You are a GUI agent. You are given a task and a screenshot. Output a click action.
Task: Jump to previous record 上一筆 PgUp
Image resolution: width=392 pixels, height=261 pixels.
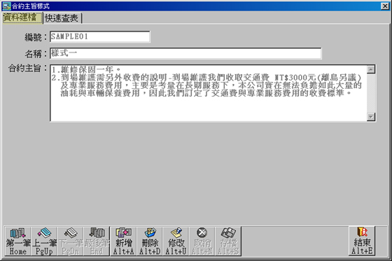(x=44, y=241)
